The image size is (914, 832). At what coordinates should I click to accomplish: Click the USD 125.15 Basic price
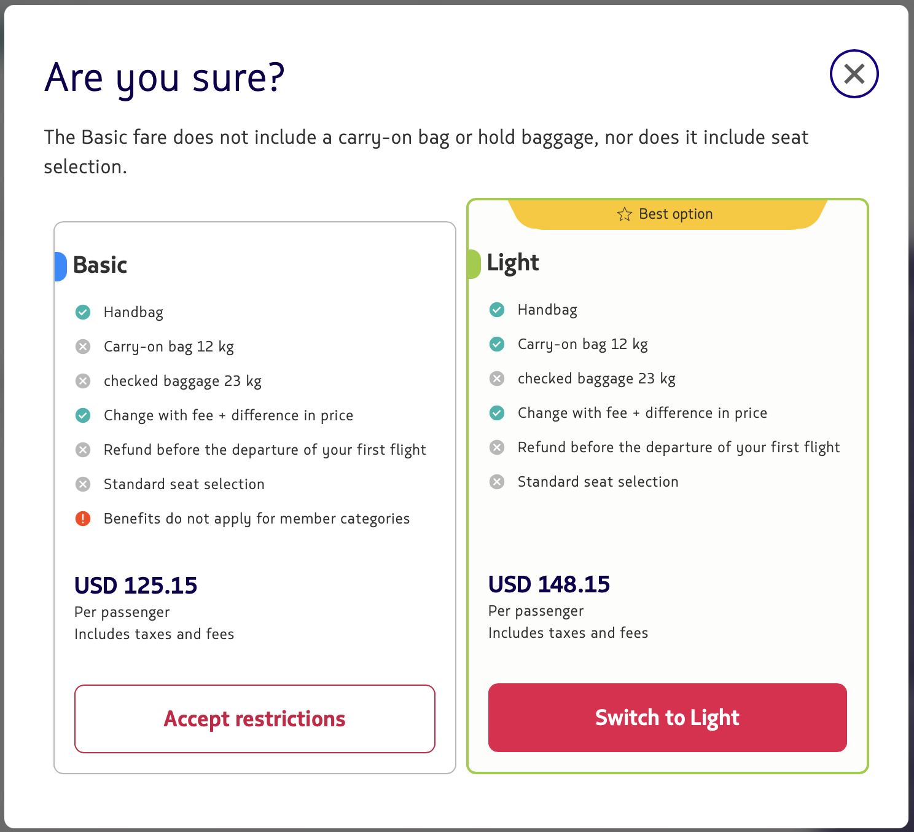[136, 586]
